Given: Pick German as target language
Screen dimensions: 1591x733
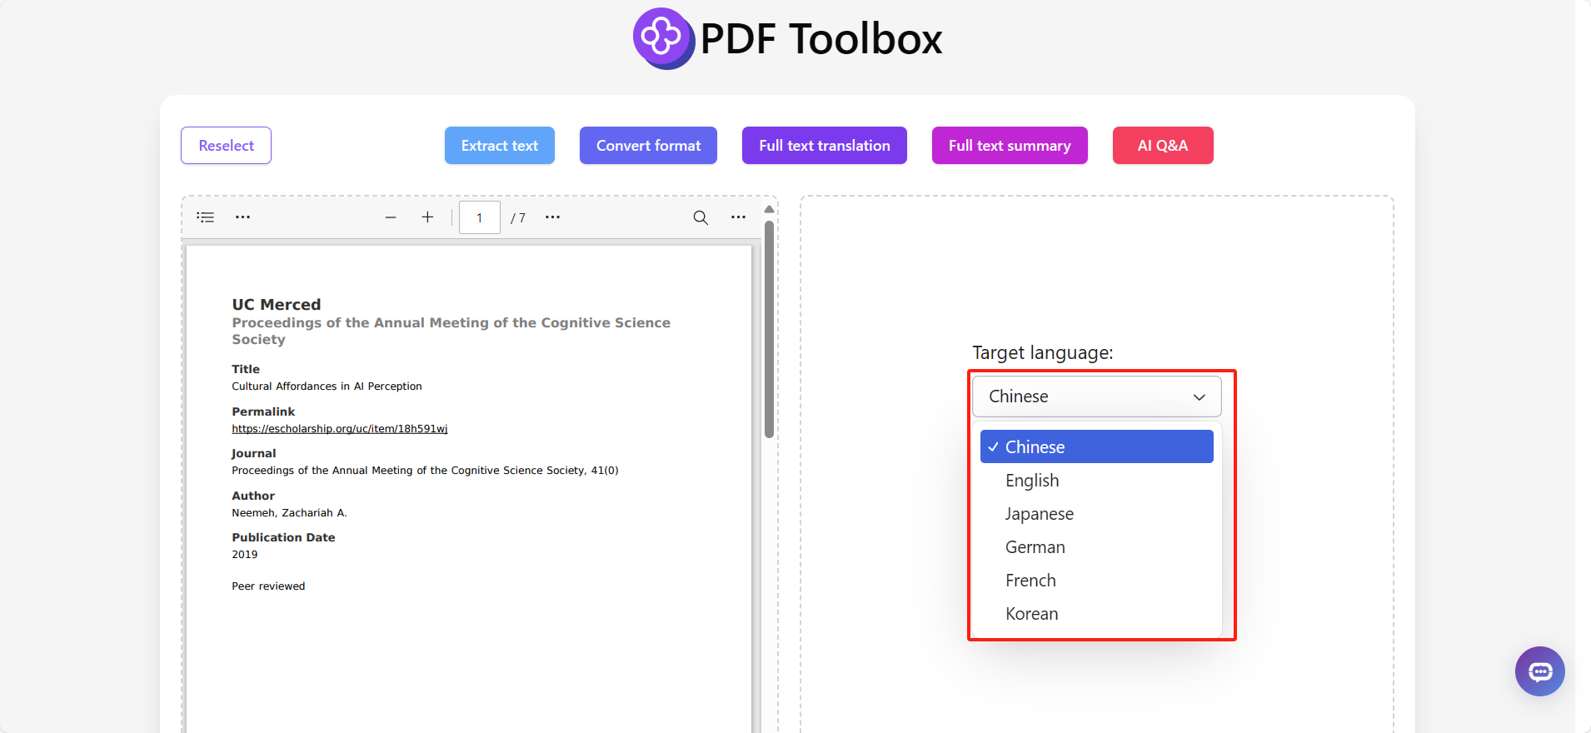Looking at the screenshot, I should (1096, 547).
